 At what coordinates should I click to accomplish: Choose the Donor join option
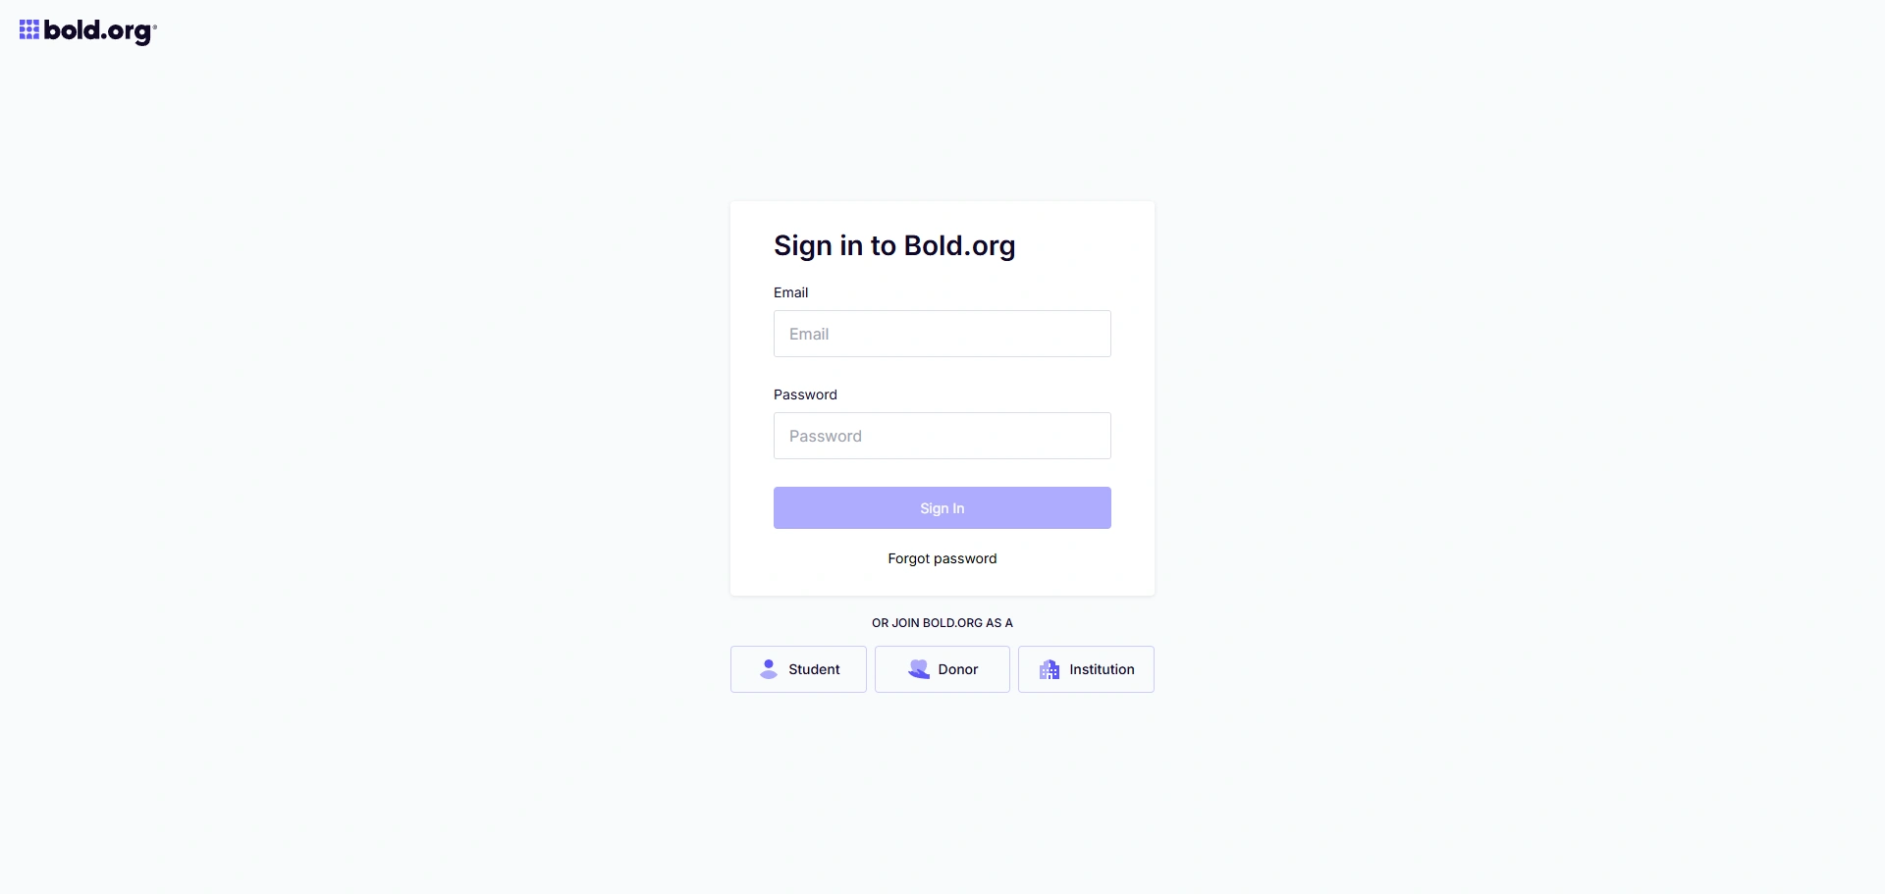942,669
